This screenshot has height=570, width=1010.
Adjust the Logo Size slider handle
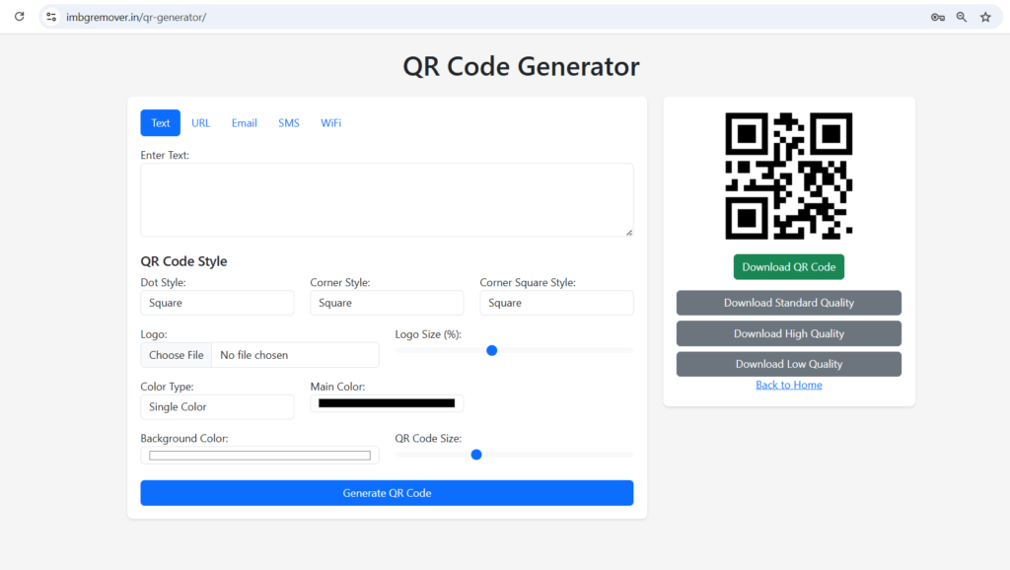tap(492, 350)
